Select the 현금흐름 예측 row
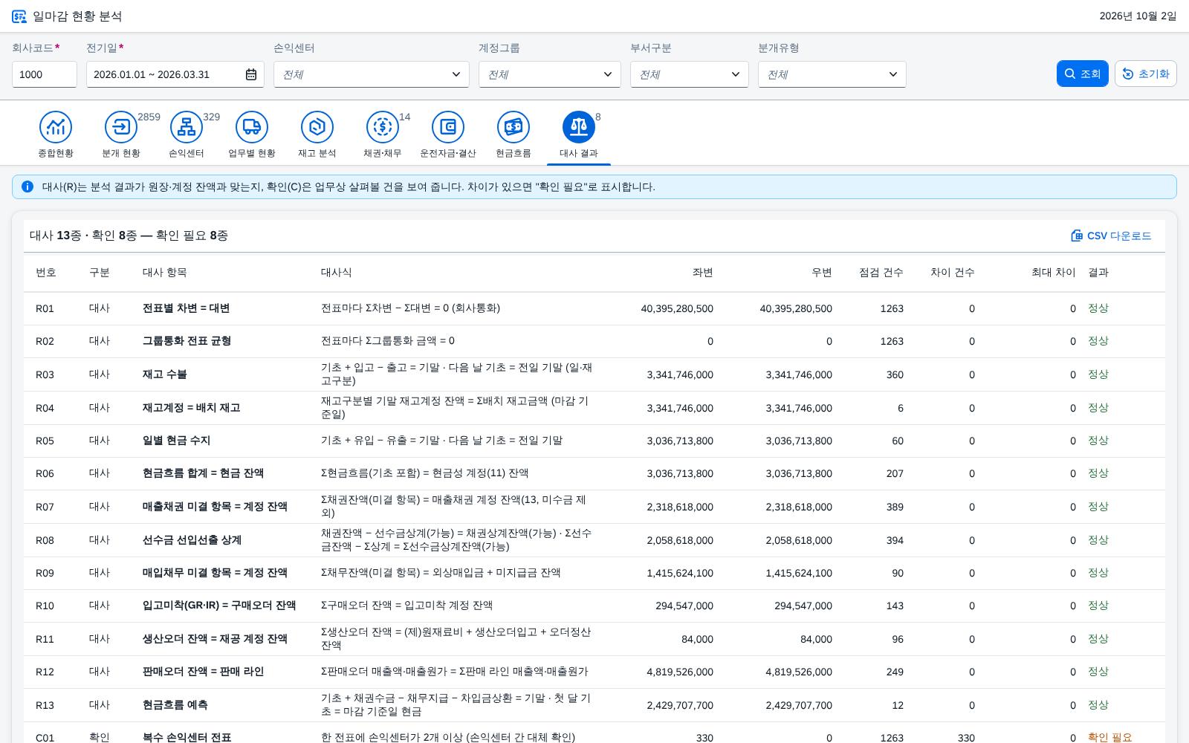Screen dimensions: 1189x743 [x=594, y=705]
